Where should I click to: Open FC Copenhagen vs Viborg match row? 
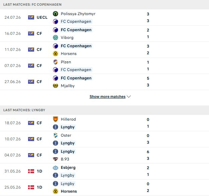pos(104,34)
